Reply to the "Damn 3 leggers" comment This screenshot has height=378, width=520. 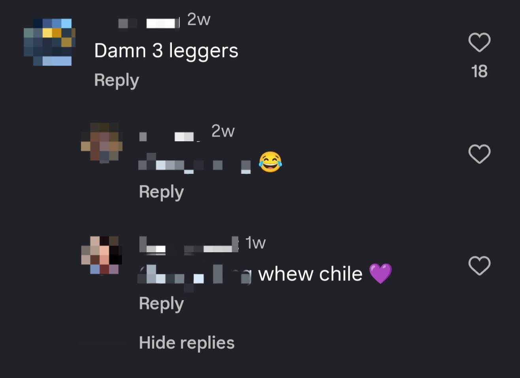[x=117, y=80]
